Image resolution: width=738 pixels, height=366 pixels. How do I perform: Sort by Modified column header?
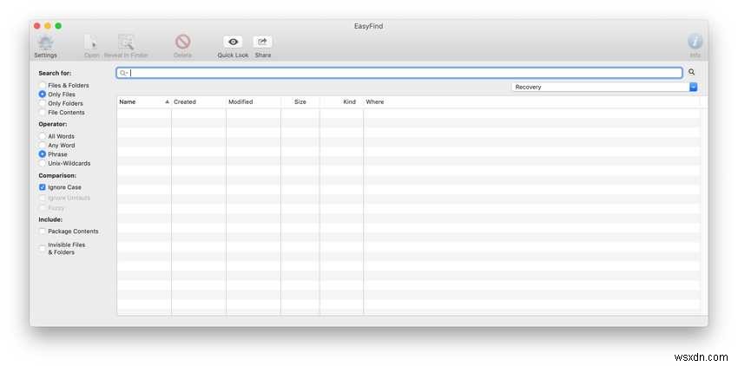[x=254, y=101]
